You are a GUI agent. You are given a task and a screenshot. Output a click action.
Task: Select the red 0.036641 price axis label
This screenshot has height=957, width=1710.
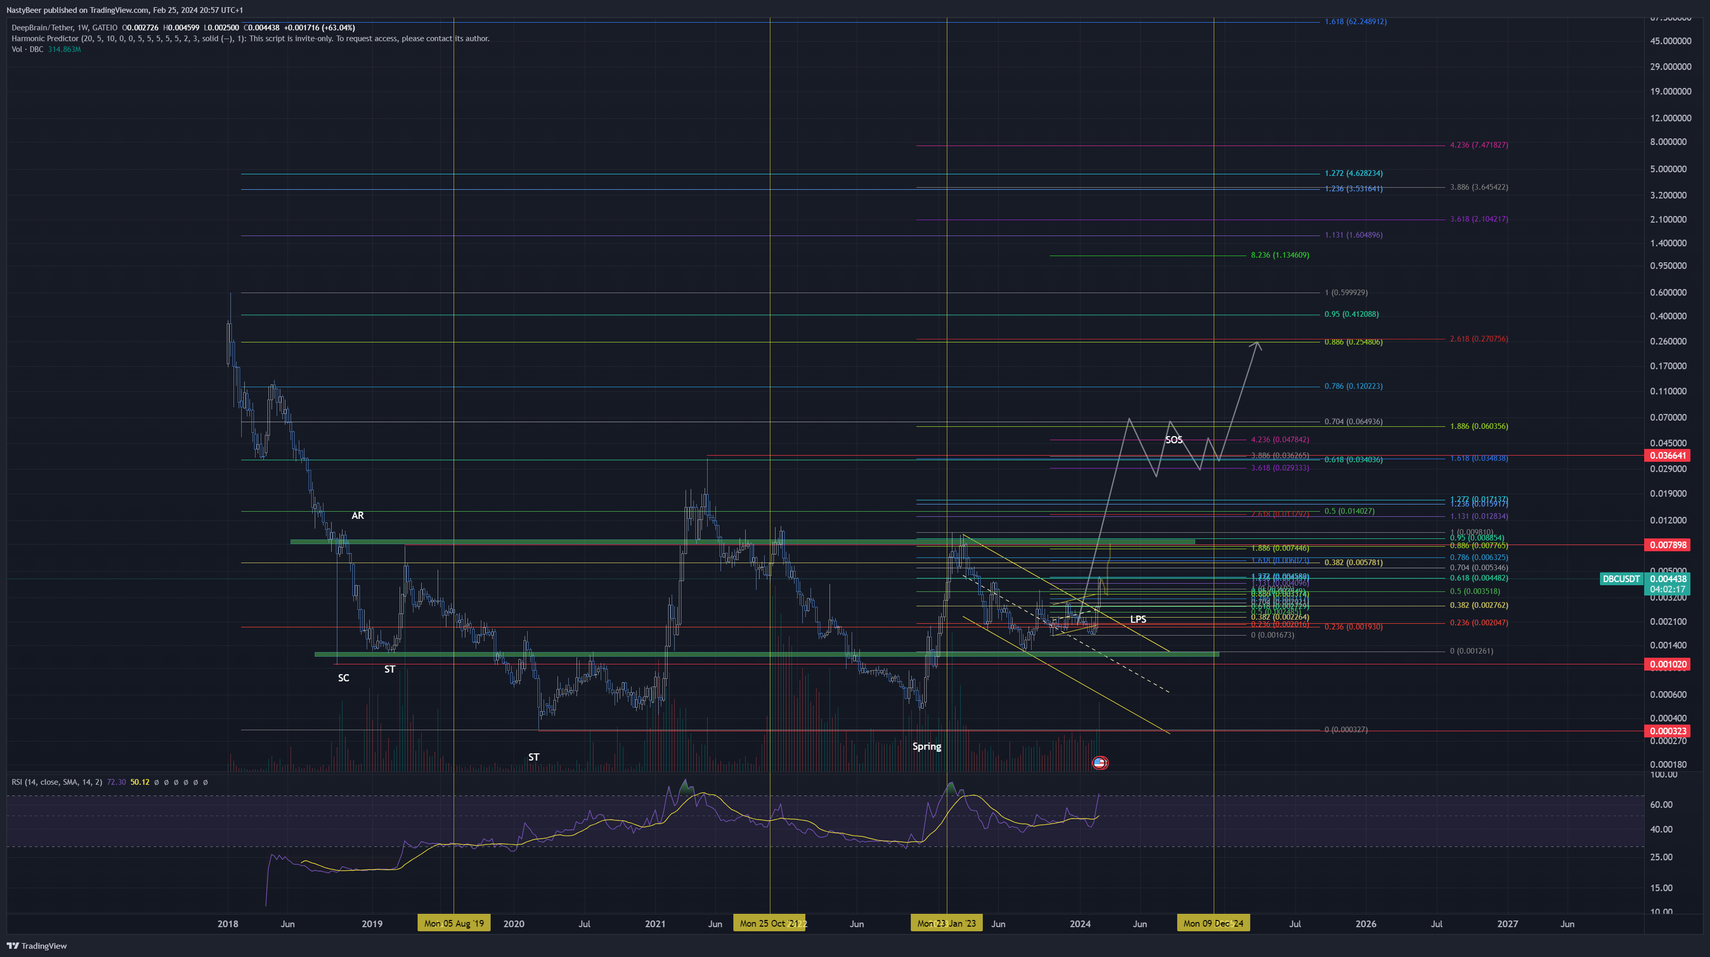(1667, 455)
